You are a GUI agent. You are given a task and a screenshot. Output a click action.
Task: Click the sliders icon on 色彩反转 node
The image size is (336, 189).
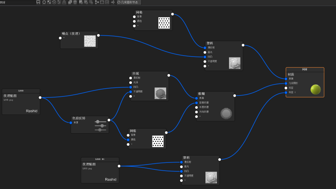(100, 126)
